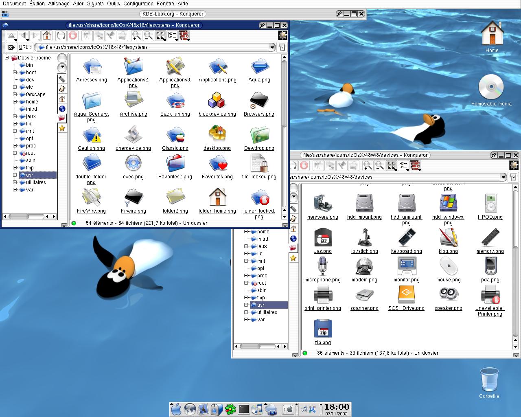Open the mailbox icon in the panel

217,409
